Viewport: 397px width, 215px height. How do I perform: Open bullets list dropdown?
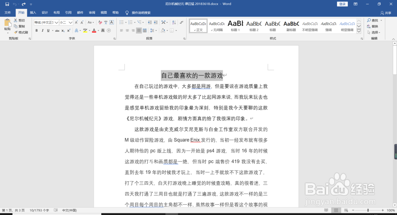126,22
